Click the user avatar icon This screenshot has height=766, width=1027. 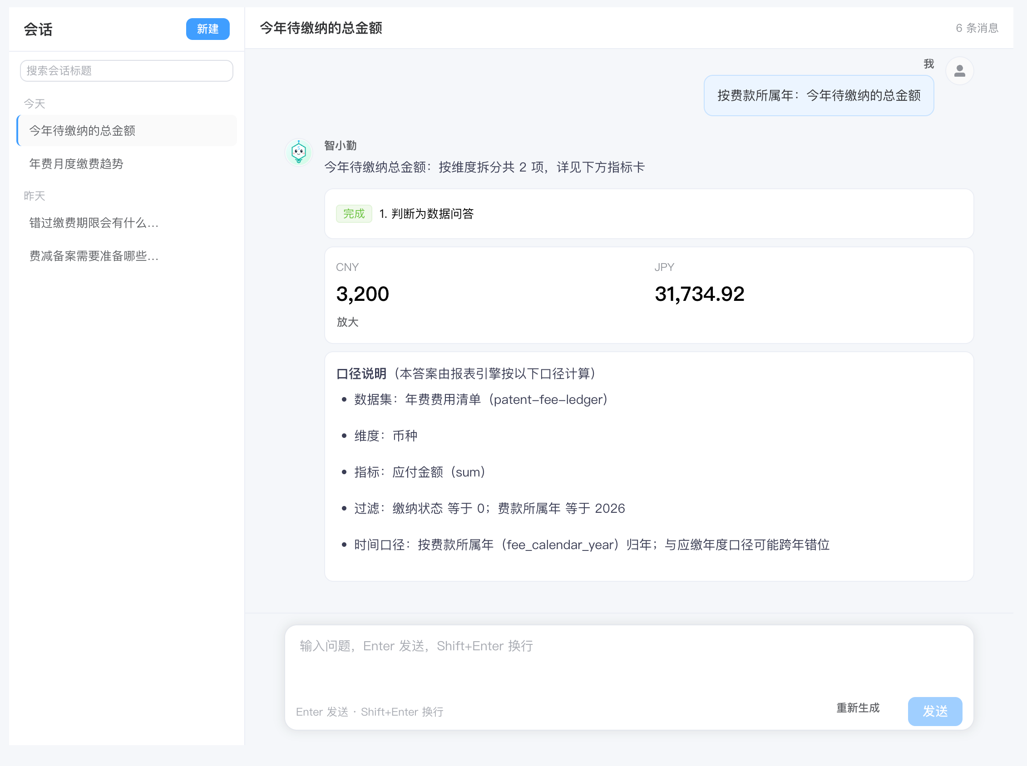pyautogui.click(x=959, y=71)
